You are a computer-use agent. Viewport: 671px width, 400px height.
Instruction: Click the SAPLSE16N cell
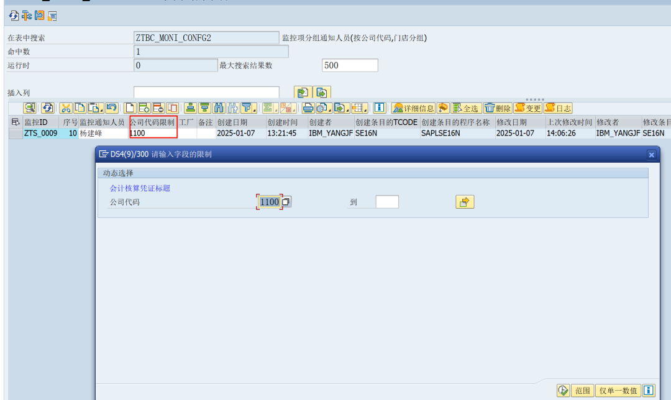tap(457, 134)
